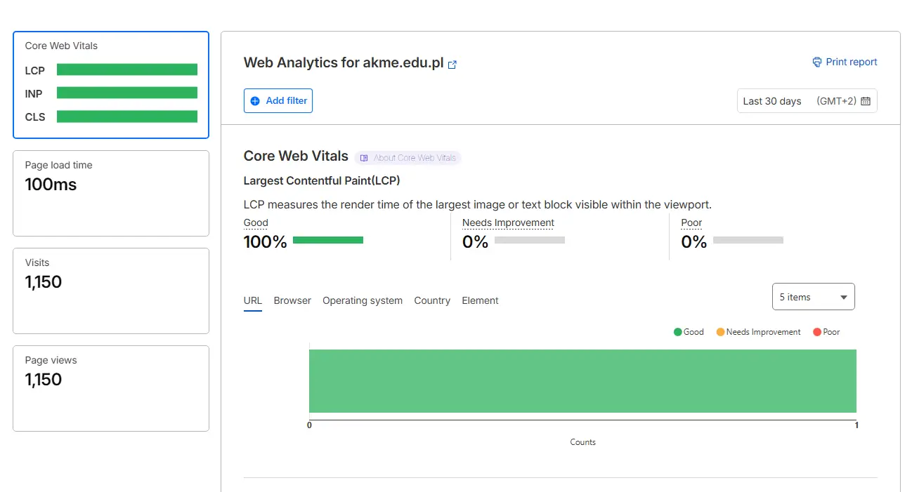Select the Visits card
This screenshot has width=919, height=492.
[111, 291]
